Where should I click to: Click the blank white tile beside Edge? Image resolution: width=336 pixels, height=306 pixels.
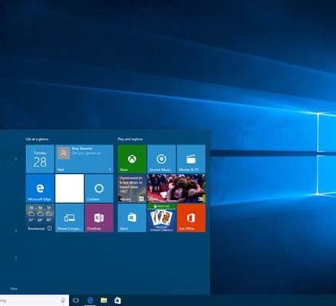(x=70, y=189)
